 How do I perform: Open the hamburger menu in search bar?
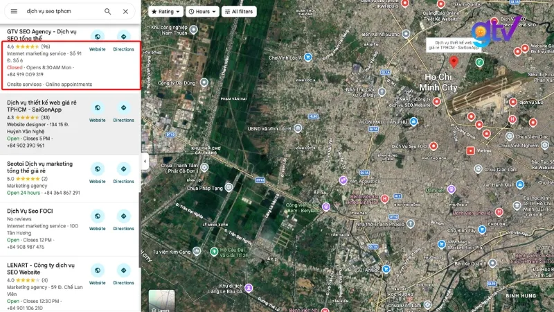14,11
